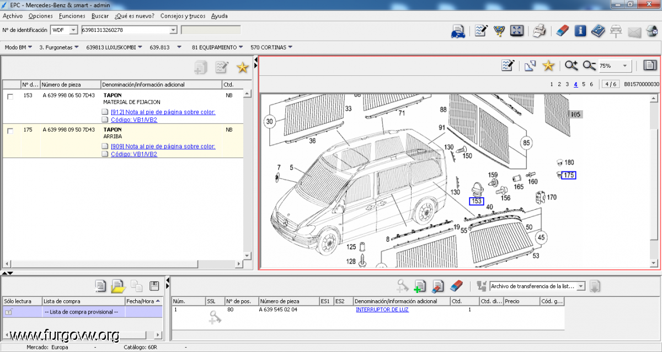Click the detach illustration window icon

(x=530, y=66)
